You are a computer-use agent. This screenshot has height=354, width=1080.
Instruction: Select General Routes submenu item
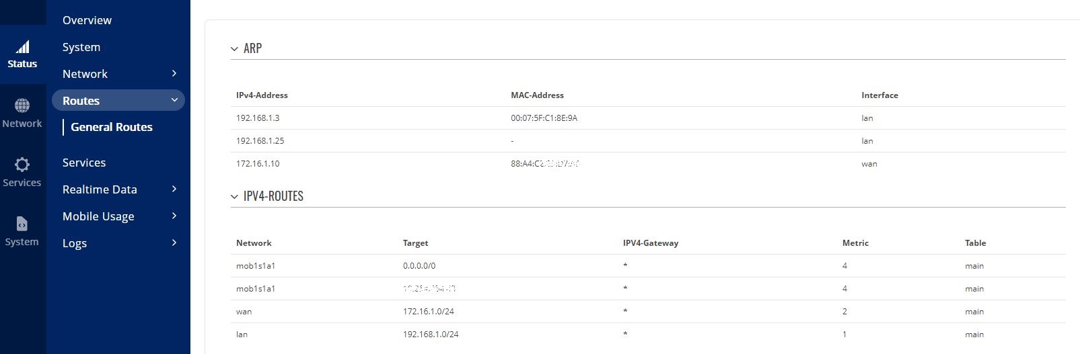click(112, 127)
